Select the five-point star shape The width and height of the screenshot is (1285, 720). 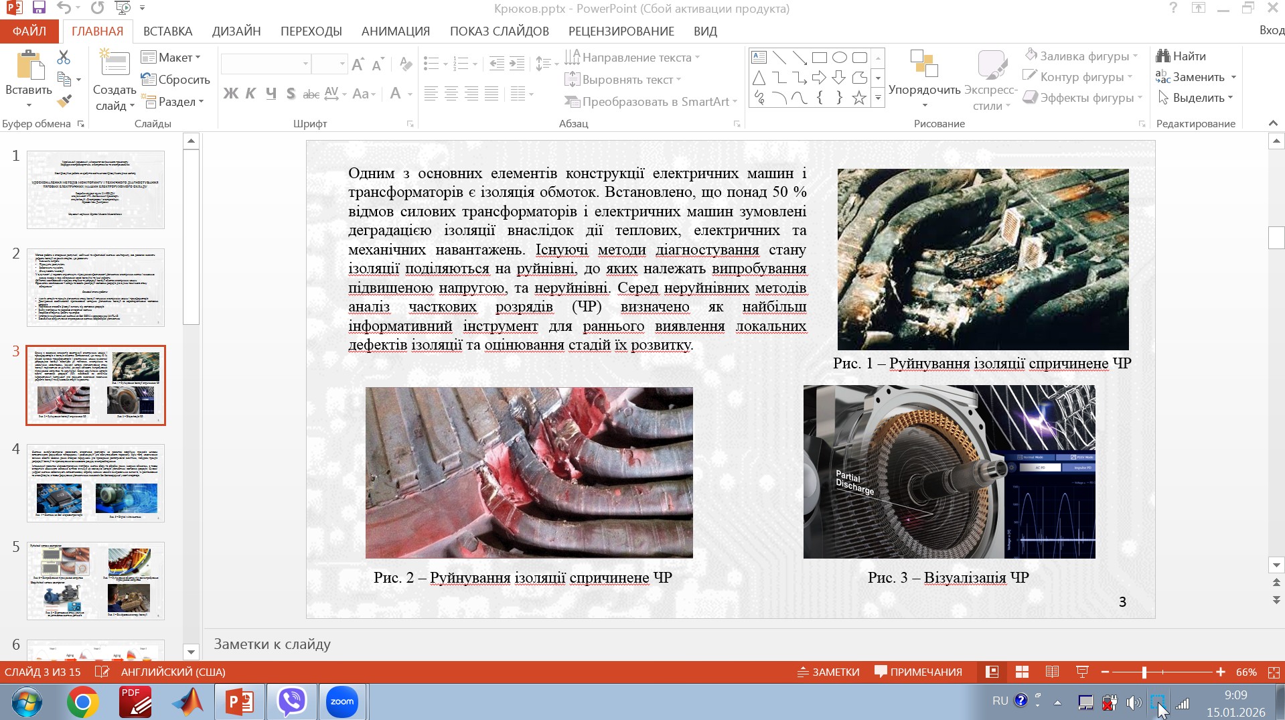tap(858, 98)
